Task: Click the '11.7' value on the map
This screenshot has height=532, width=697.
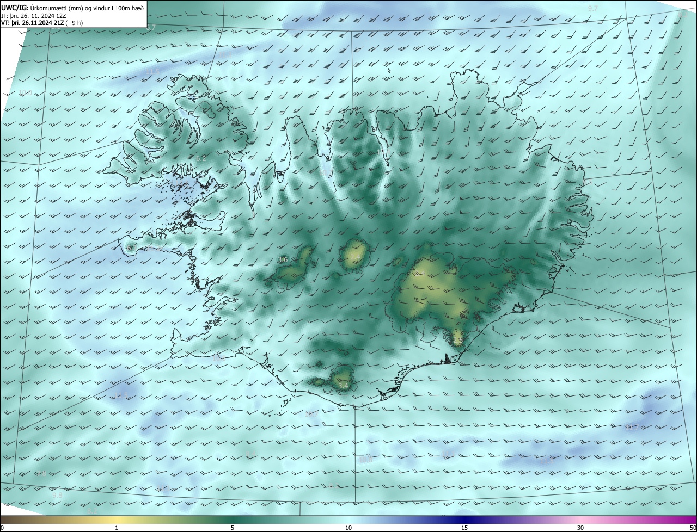Action: pyautogui.click(x=632, y=428)
